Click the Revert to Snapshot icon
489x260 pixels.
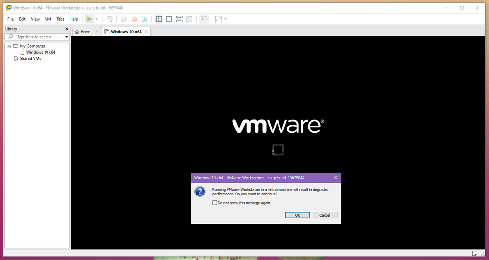click(x=134, y=19)
